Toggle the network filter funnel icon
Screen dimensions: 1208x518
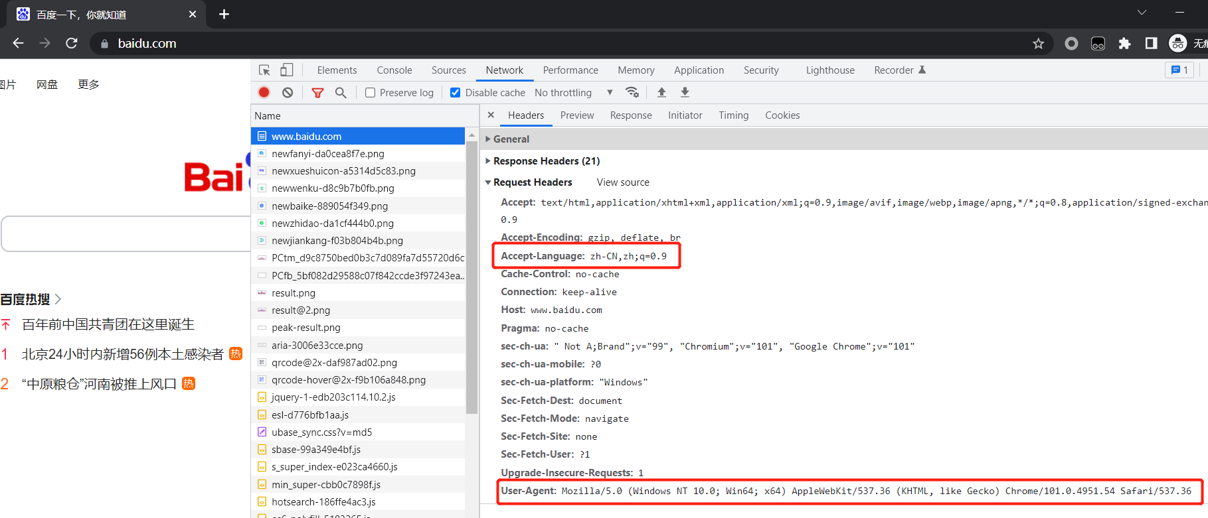317,93
